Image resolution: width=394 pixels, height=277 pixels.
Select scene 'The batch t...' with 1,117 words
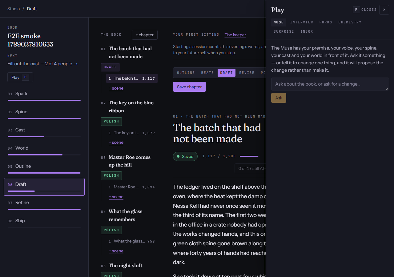point(132,78)
